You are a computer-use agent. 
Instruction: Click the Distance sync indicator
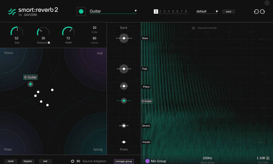pos(49,43)
